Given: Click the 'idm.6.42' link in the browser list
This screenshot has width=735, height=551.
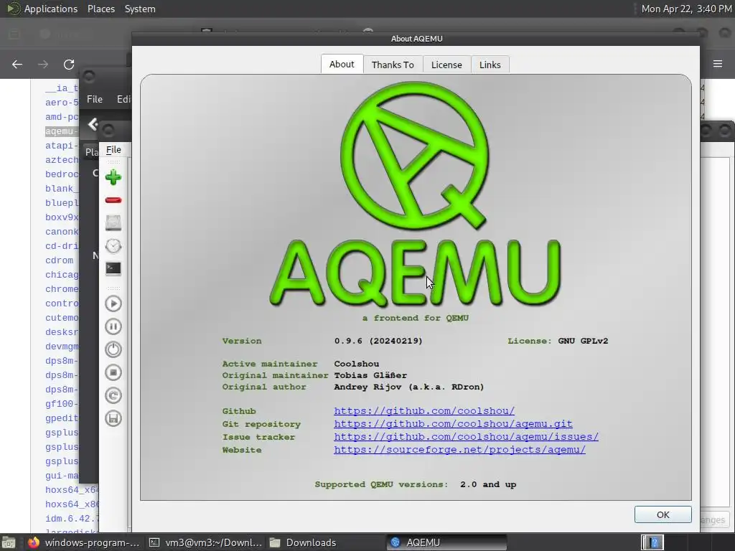Looking at the screenshot, I should point(72,519).
